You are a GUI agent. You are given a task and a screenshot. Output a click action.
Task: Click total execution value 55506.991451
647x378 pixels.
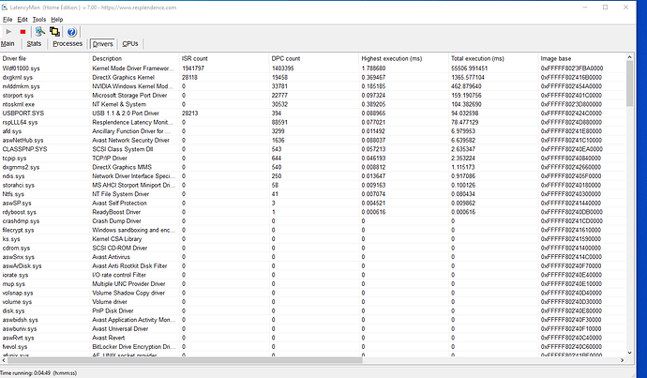(470, 68)
